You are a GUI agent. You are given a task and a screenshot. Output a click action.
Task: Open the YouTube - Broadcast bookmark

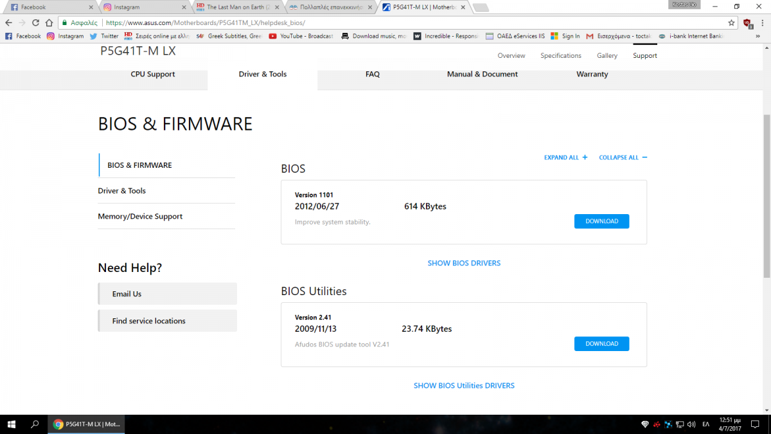click(x=301, y=36)
